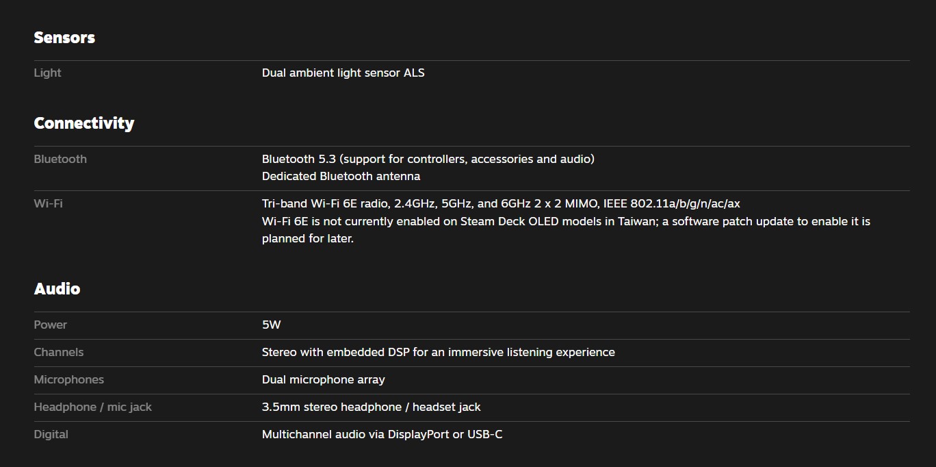Click the Stereo with embedded DSP description

438,352
